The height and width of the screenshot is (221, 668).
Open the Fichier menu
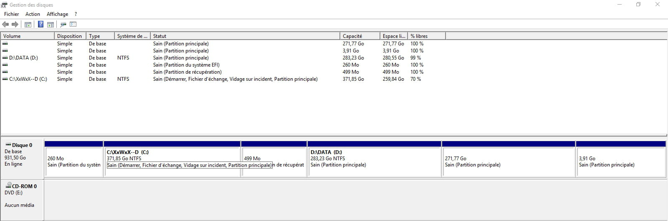pos(11,14)
